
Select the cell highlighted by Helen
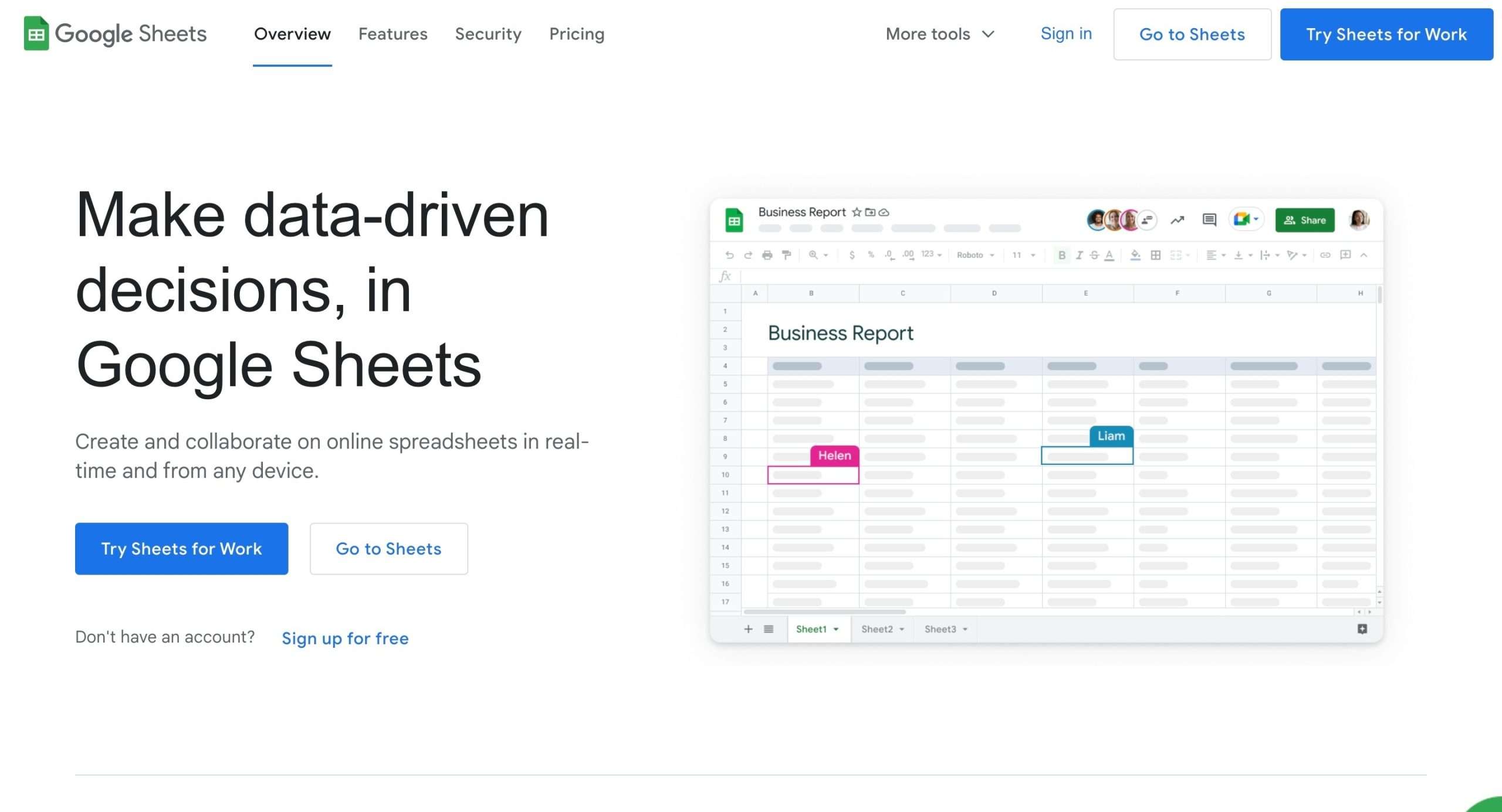tap(813, 475)
